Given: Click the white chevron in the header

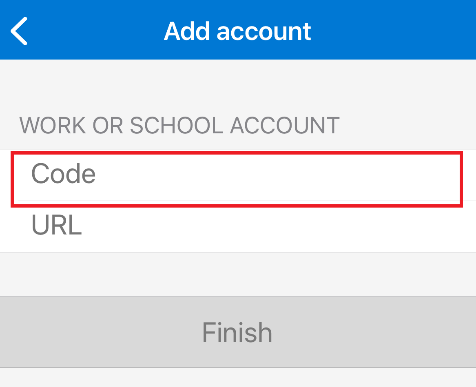Looking at the screenshot, I should point(19,31).
